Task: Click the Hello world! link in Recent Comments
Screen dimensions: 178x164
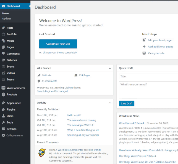Action: pyautogui.click(x=94, y=150)
